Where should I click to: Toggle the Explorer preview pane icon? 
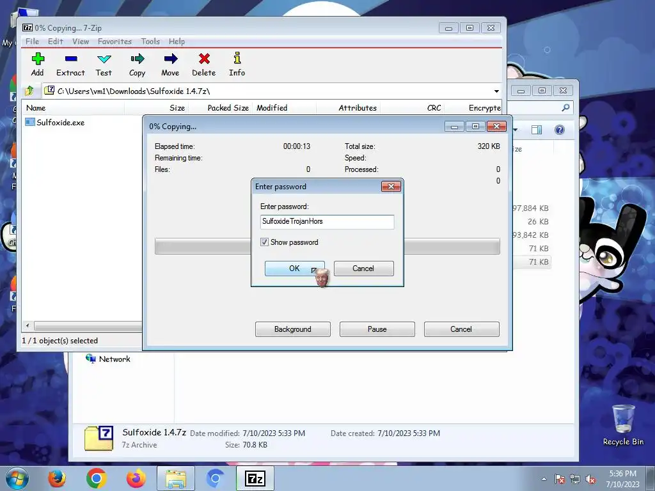pyautogui.click(x=537, y=130)
